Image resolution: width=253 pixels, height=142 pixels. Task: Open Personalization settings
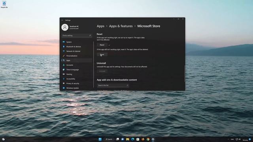click(x=77, y=56)
